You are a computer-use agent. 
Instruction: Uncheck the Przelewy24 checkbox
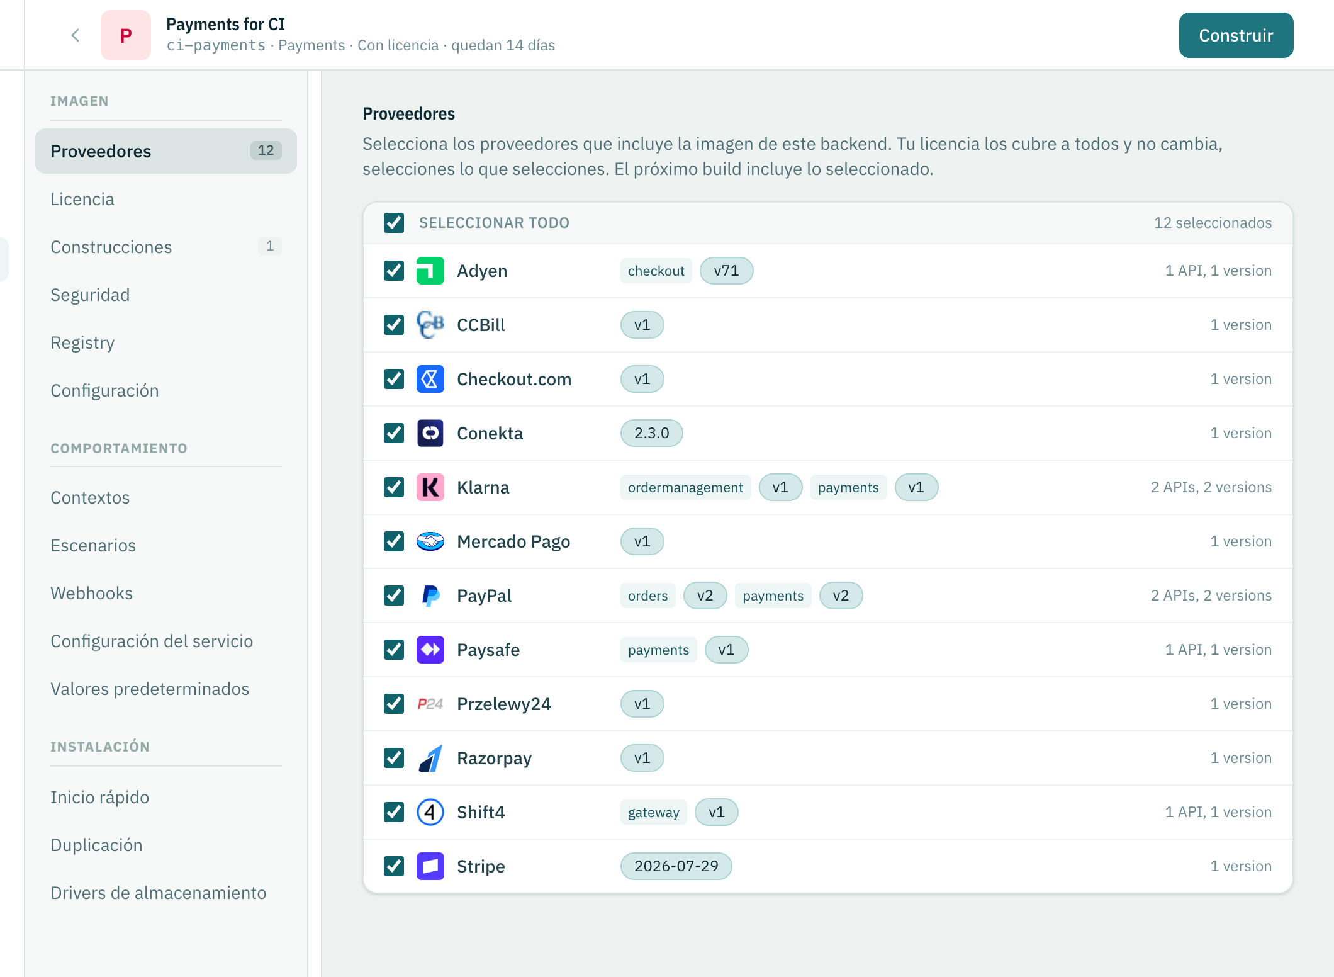coord(394,704)
